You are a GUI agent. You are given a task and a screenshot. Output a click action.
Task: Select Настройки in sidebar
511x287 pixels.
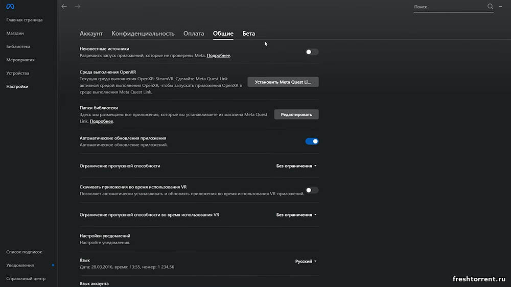point(17,87)
